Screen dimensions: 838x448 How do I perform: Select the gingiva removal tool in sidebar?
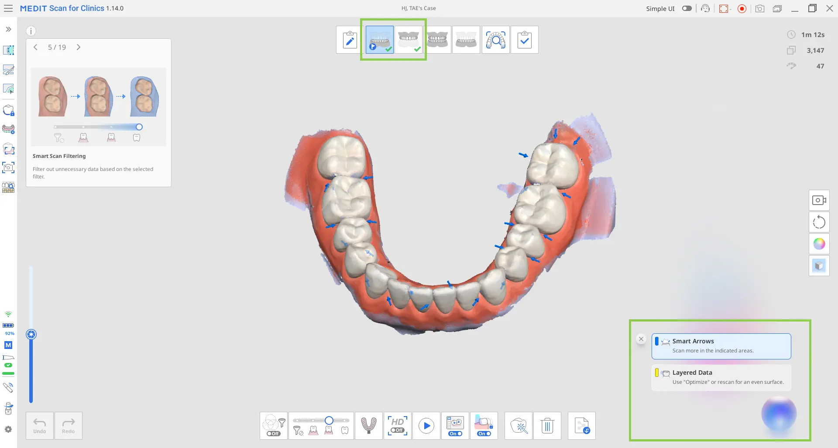[x=8, y=129]
